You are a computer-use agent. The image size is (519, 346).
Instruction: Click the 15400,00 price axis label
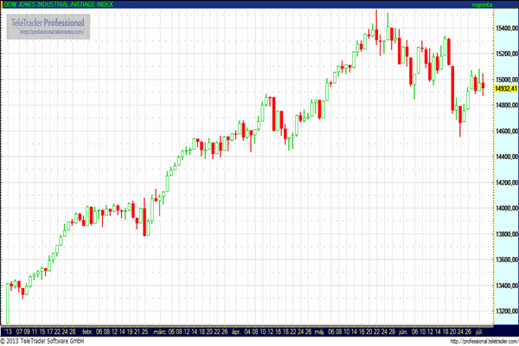(505, 29)
